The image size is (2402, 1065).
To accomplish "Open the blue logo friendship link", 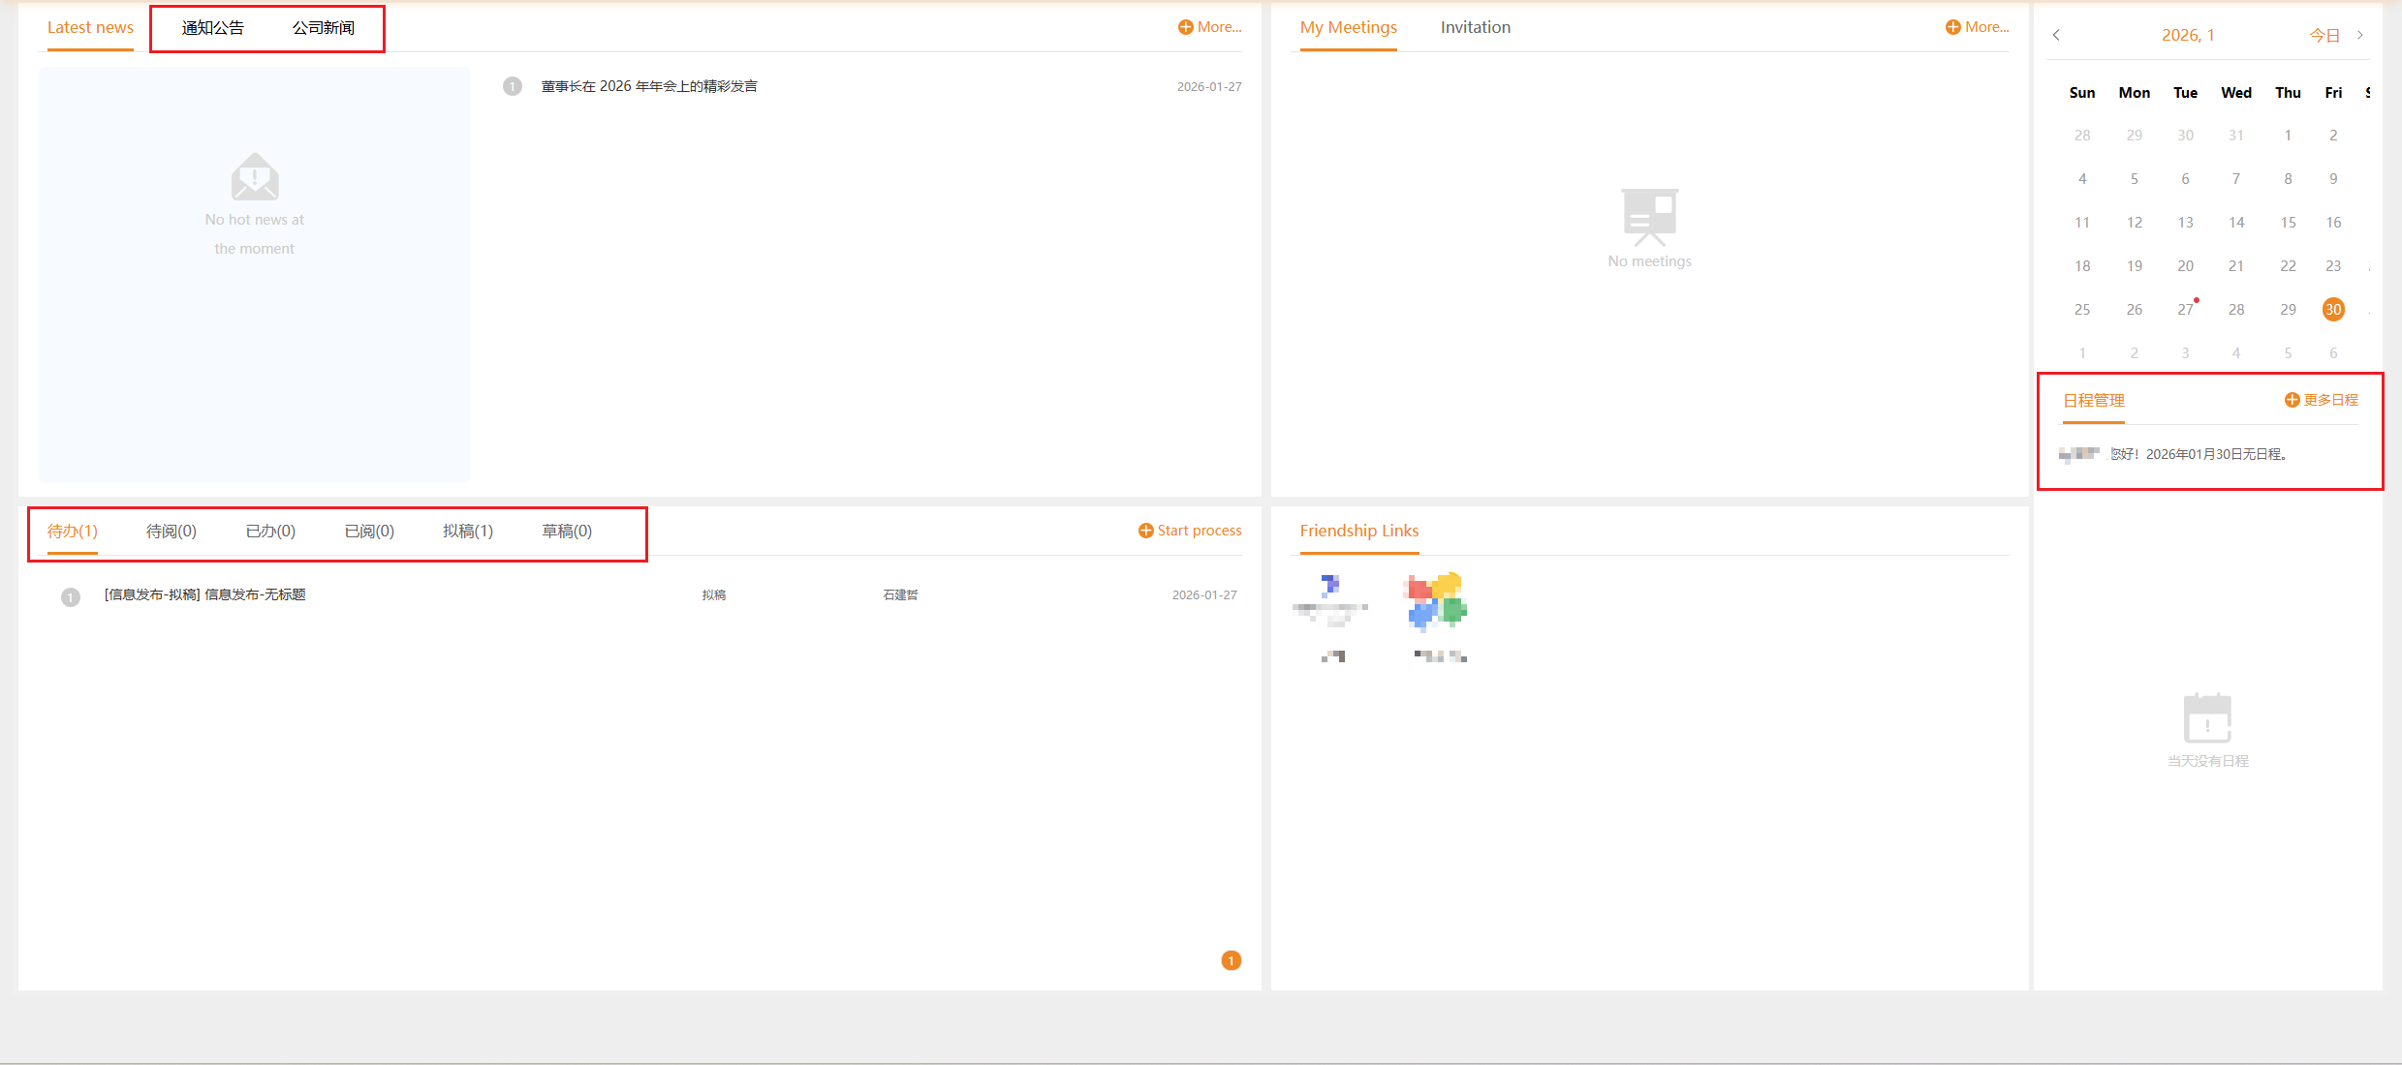I will [x=1330, y=600].
